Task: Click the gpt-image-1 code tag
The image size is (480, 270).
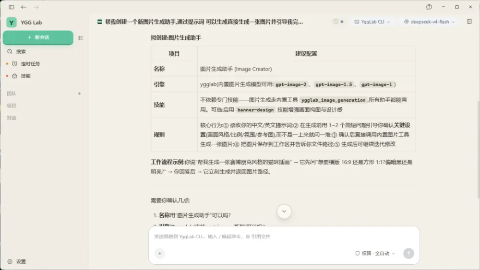Action: 376,84
